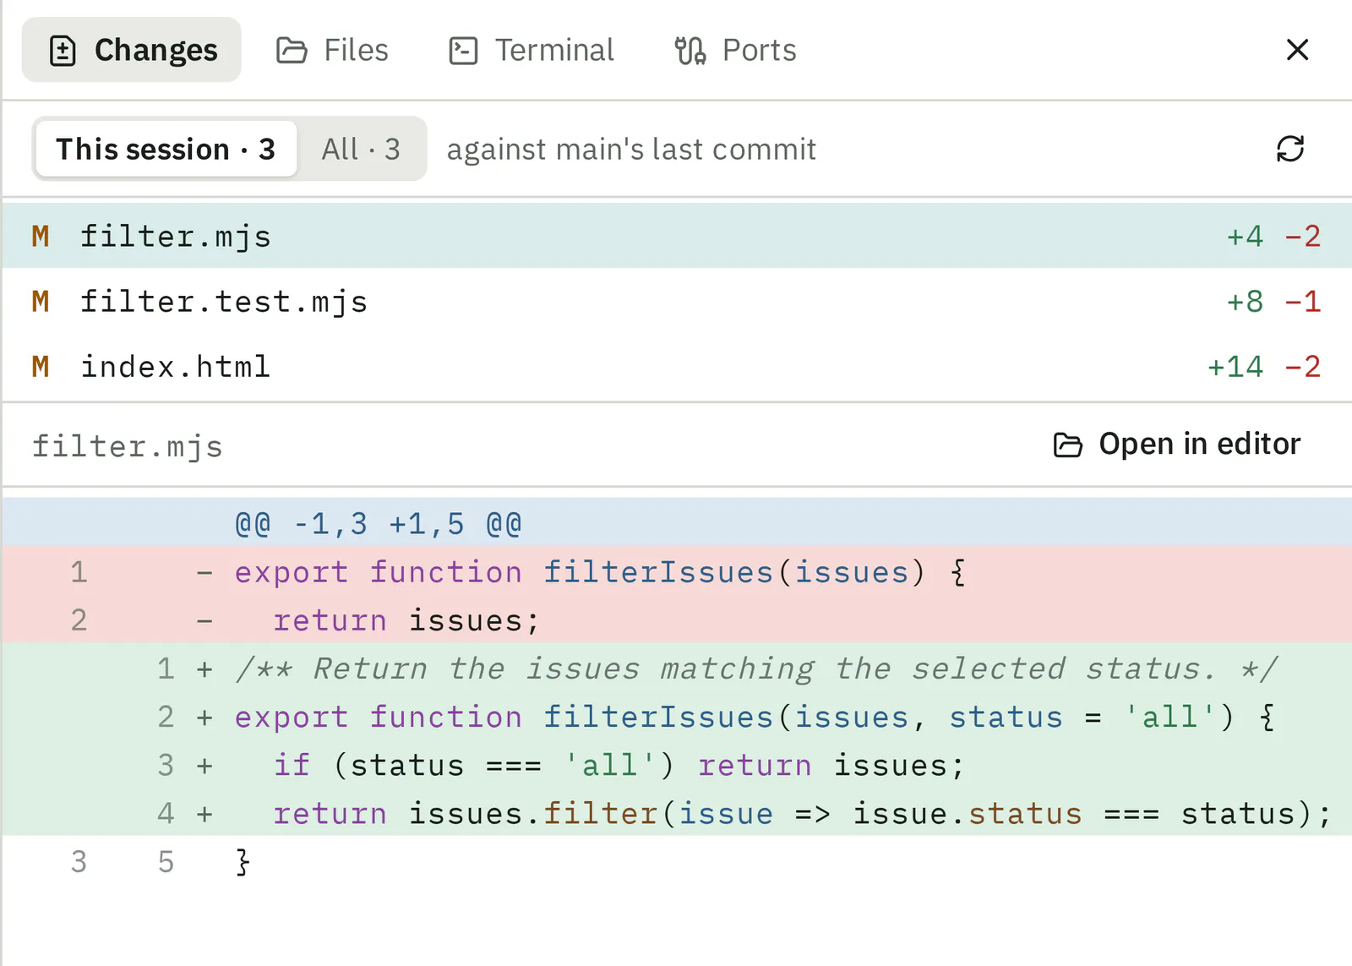
Task: Click the 'Open in editor' button
Action: point(1176,444)
